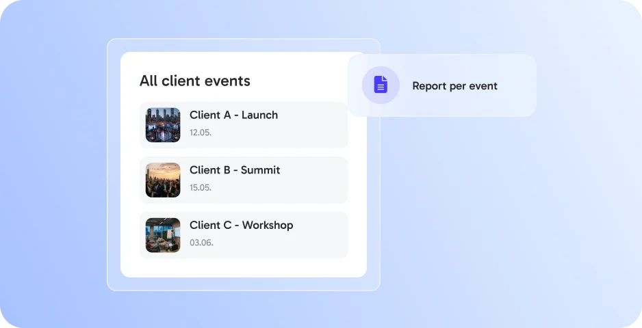This screenshot has width=642, height=328.
Task: Click the All client events heading
Action: pos(195,81)
